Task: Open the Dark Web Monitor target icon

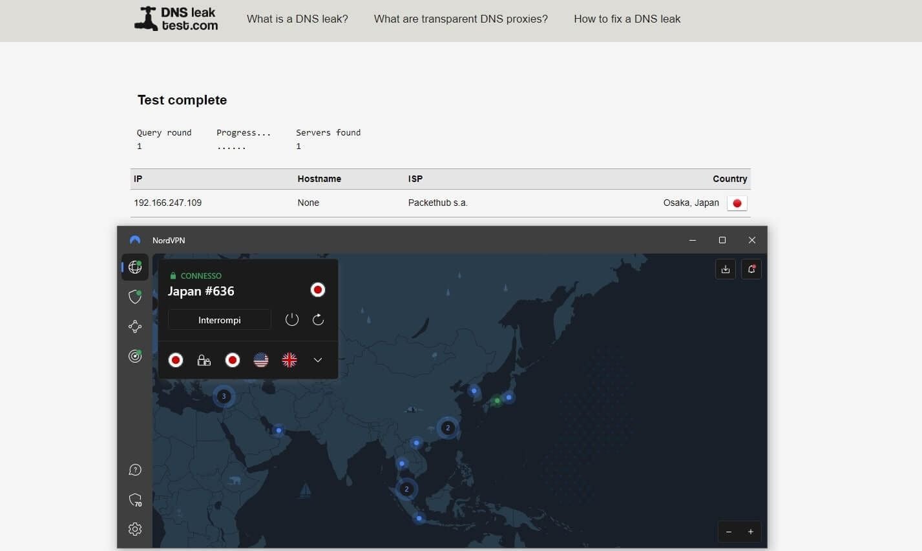Action: [135, 356]
